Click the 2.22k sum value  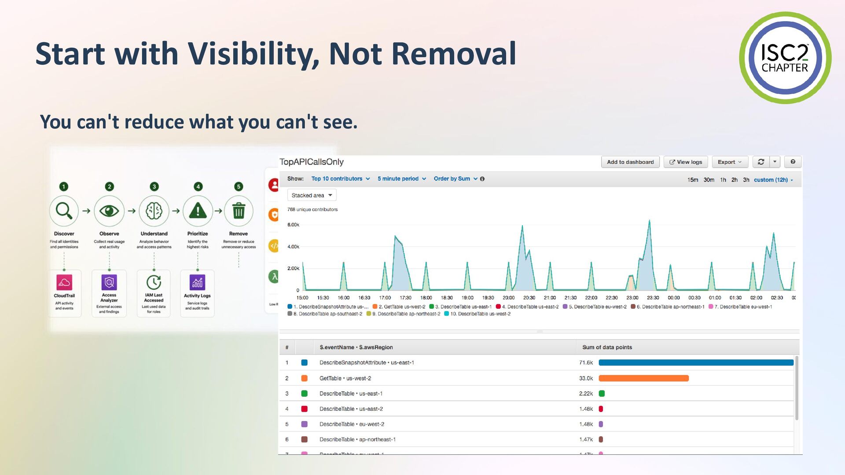pyautogui.click(x=586, y=394)
